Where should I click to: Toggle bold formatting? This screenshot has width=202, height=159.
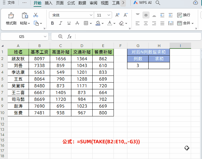[52, 23]
